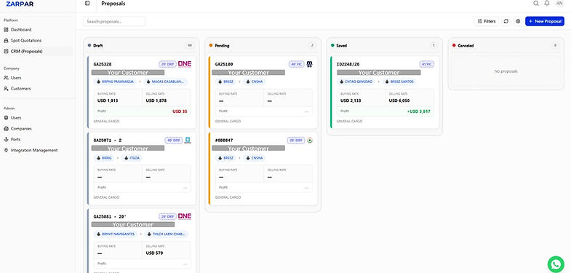Click ONE carrier logo on GA25328 card
The height and width of the screenshot is (273, 571).
(185, 64)
